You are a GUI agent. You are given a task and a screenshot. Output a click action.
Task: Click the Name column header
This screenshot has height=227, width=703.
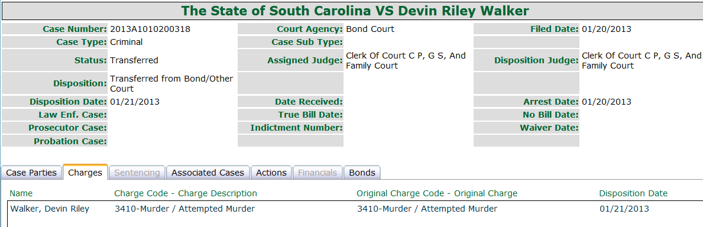pos(21,193)
